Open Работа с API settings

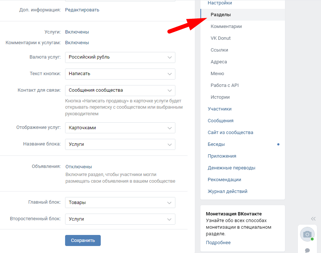click(225, 85)
